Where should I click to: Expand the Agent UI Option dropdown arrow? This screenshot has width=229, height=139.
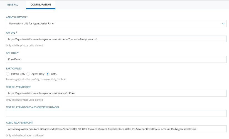(223, 24)
